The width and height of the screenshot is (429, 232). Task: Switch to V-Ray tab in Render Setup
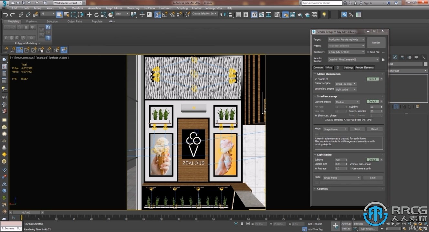pyautogui.click(x=329, y=68)
